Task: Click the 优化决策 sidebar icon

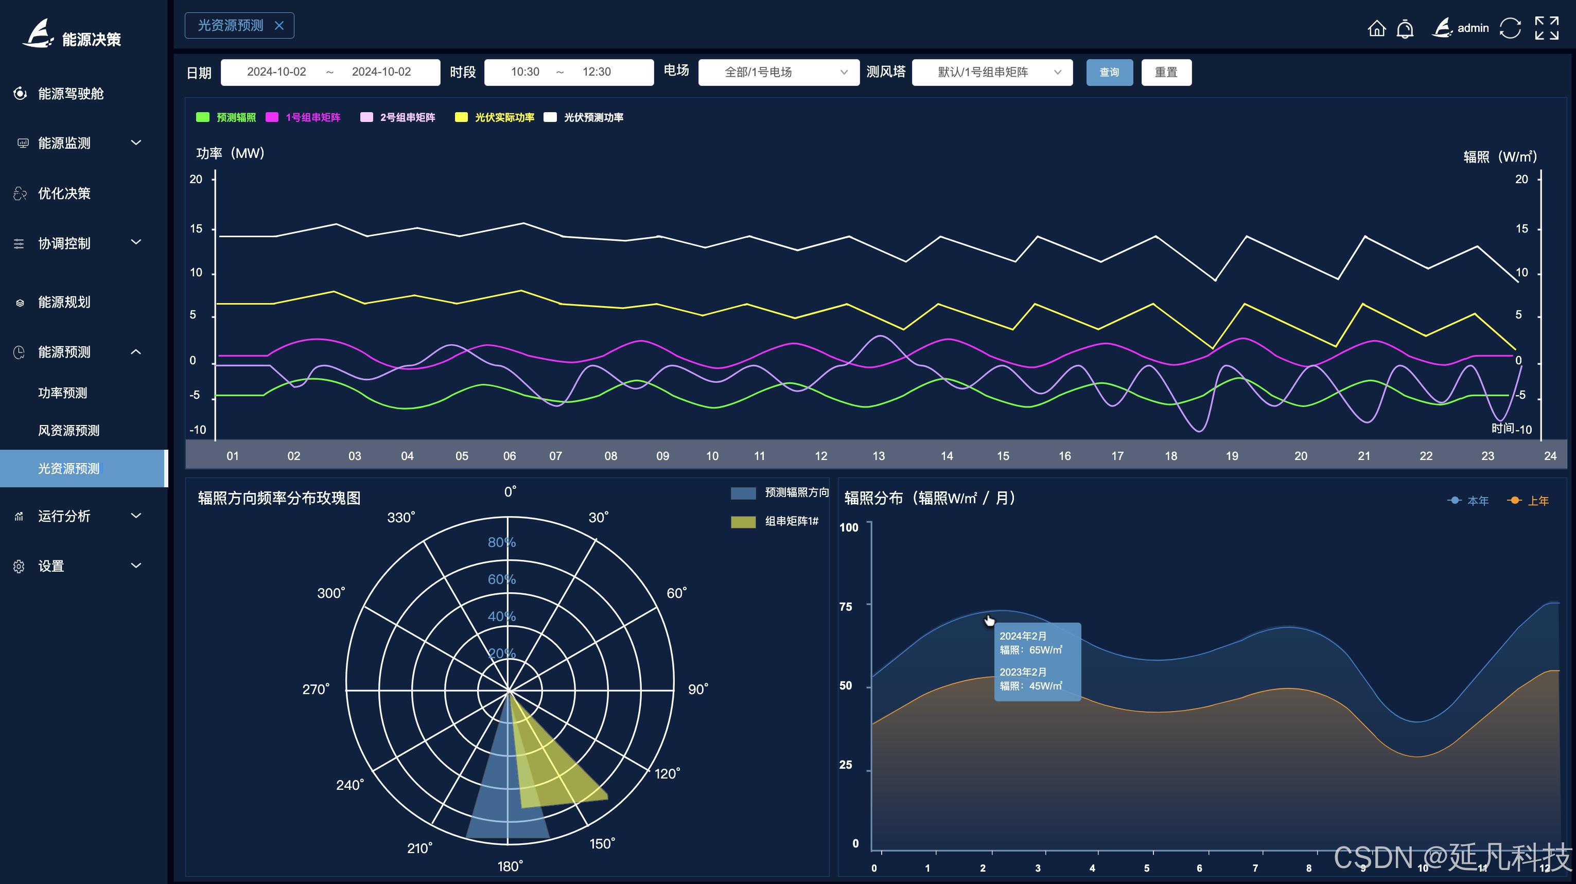Action: click(x=20, y=193)
